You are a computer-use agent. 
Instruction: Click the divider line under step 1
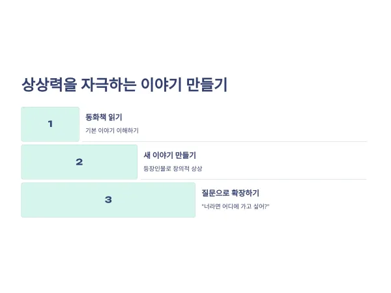coord(224,141)
